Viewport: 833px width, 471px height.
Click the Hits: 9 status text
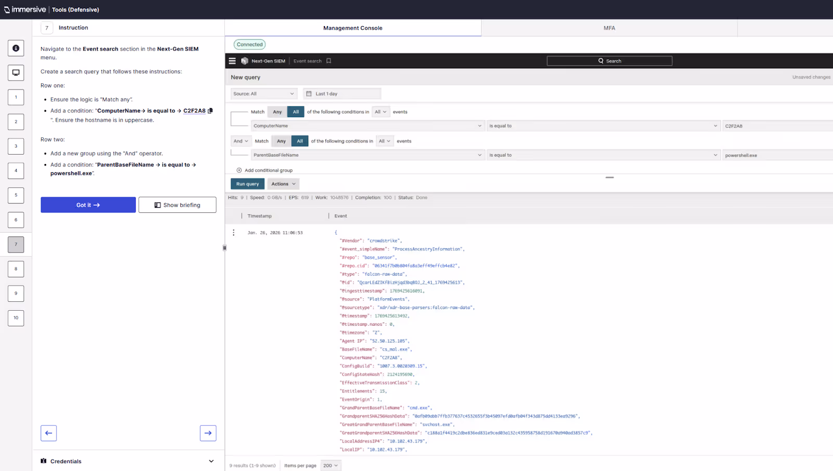pyautogui.click(x=236, y=198)
